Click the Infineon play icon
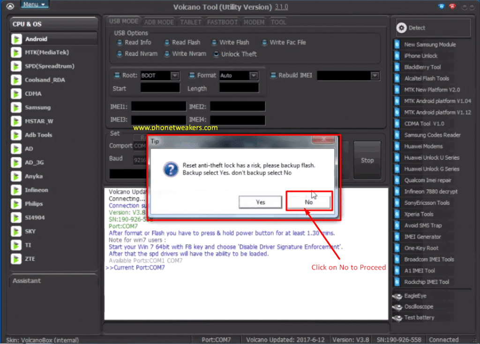The height and width of the screenshot is (344, 480). tap(16, 190)
